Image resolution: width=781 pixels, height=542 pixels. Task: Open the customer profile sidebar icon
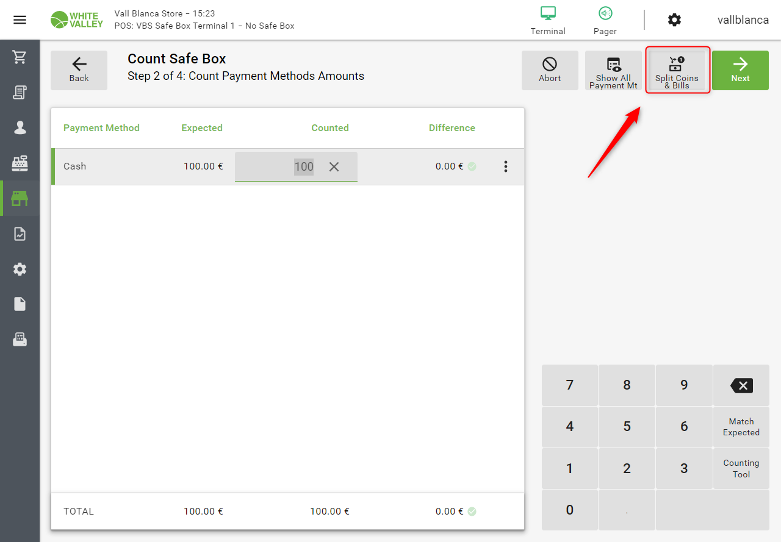coord(20,127)
